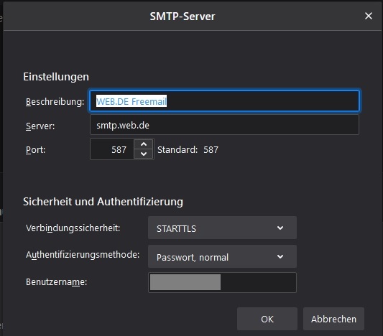Decrease the port with the down arrow

point(144,154)
